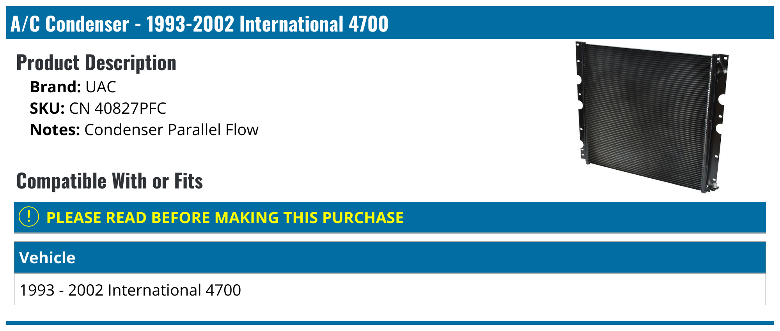This screenshot has height=331, width=780.
Task: Click the blue divider bar at the page bottom
Action: coord(390,322)
